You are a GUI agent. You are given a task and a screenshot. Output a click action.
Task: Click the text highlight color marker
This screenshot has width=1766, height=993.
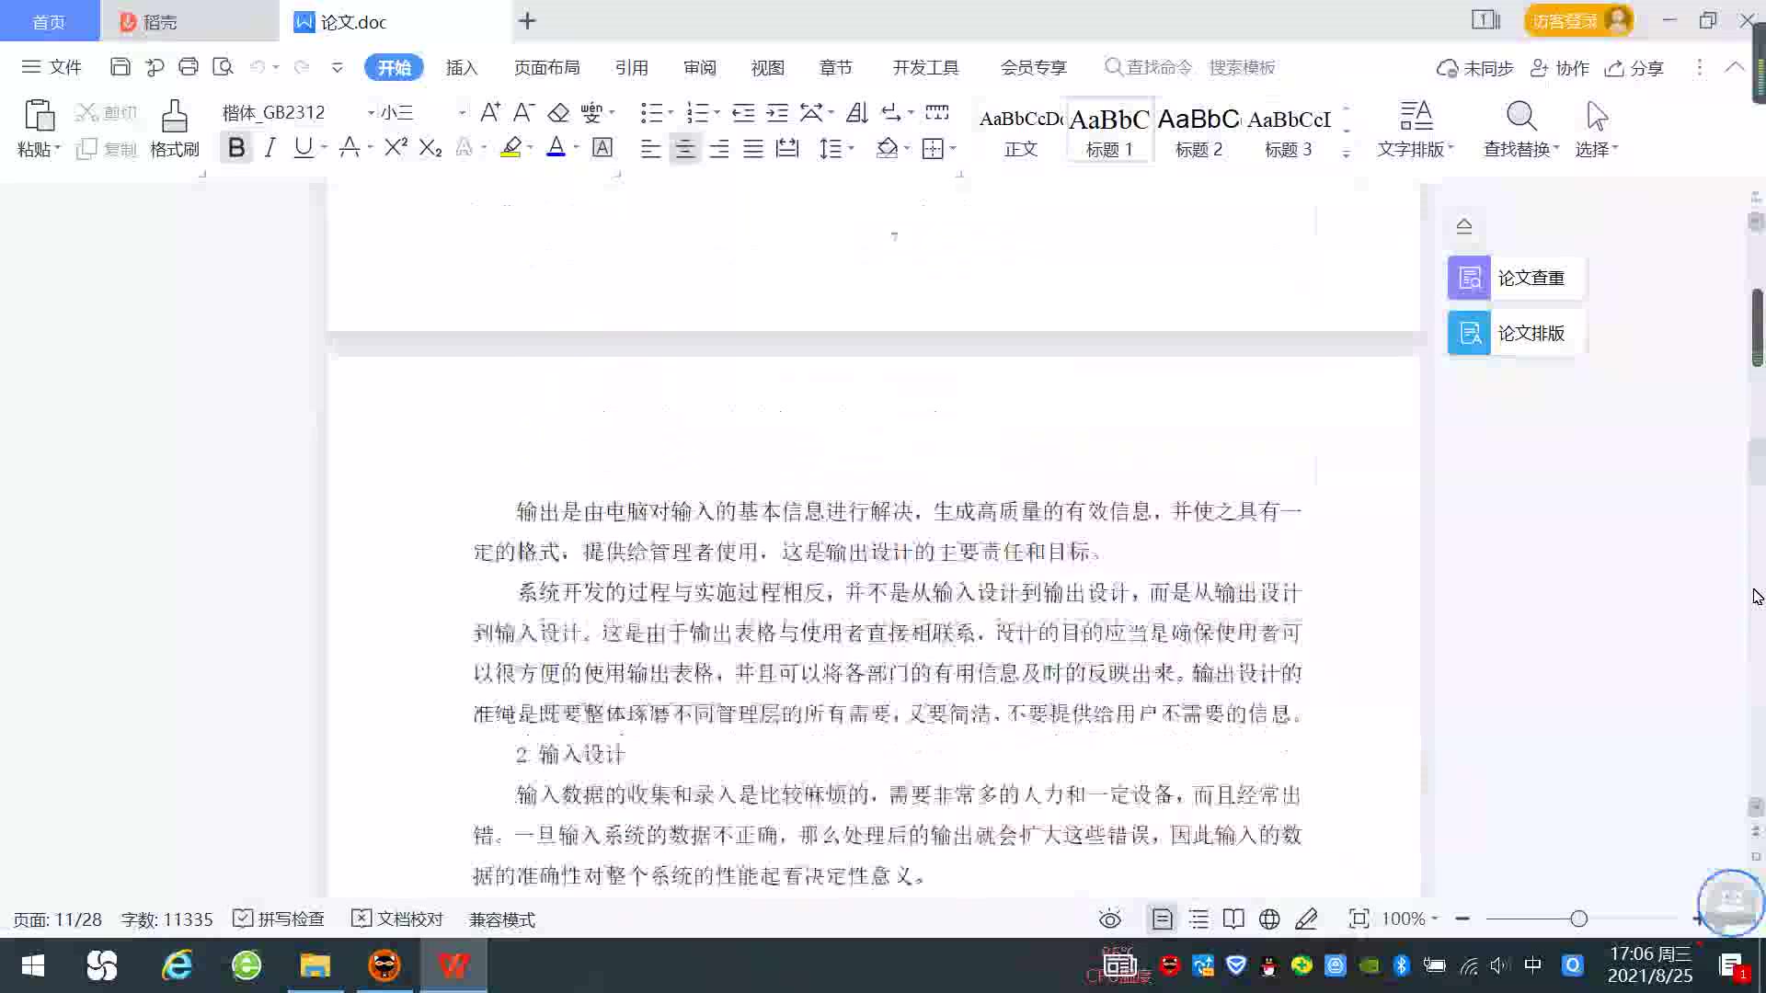[510, 147]
